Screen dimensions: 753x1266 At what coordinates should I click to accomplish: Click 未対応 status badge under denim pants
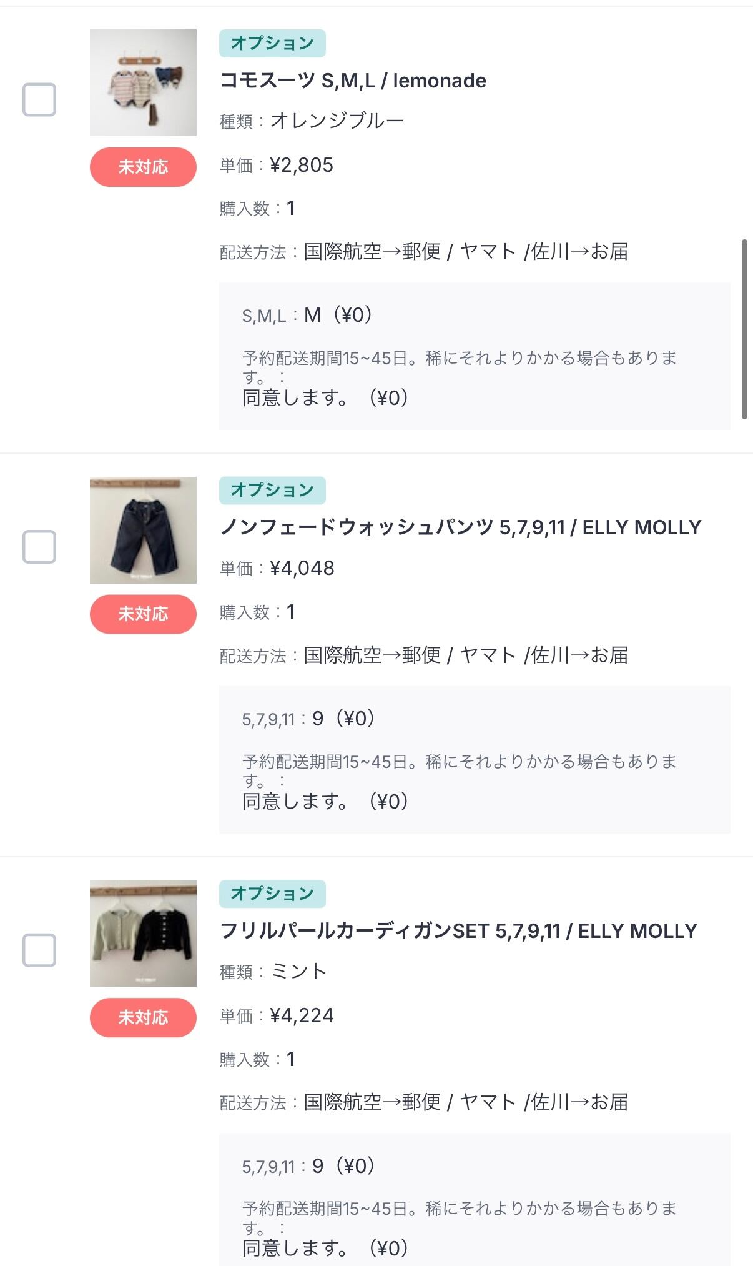143,614
